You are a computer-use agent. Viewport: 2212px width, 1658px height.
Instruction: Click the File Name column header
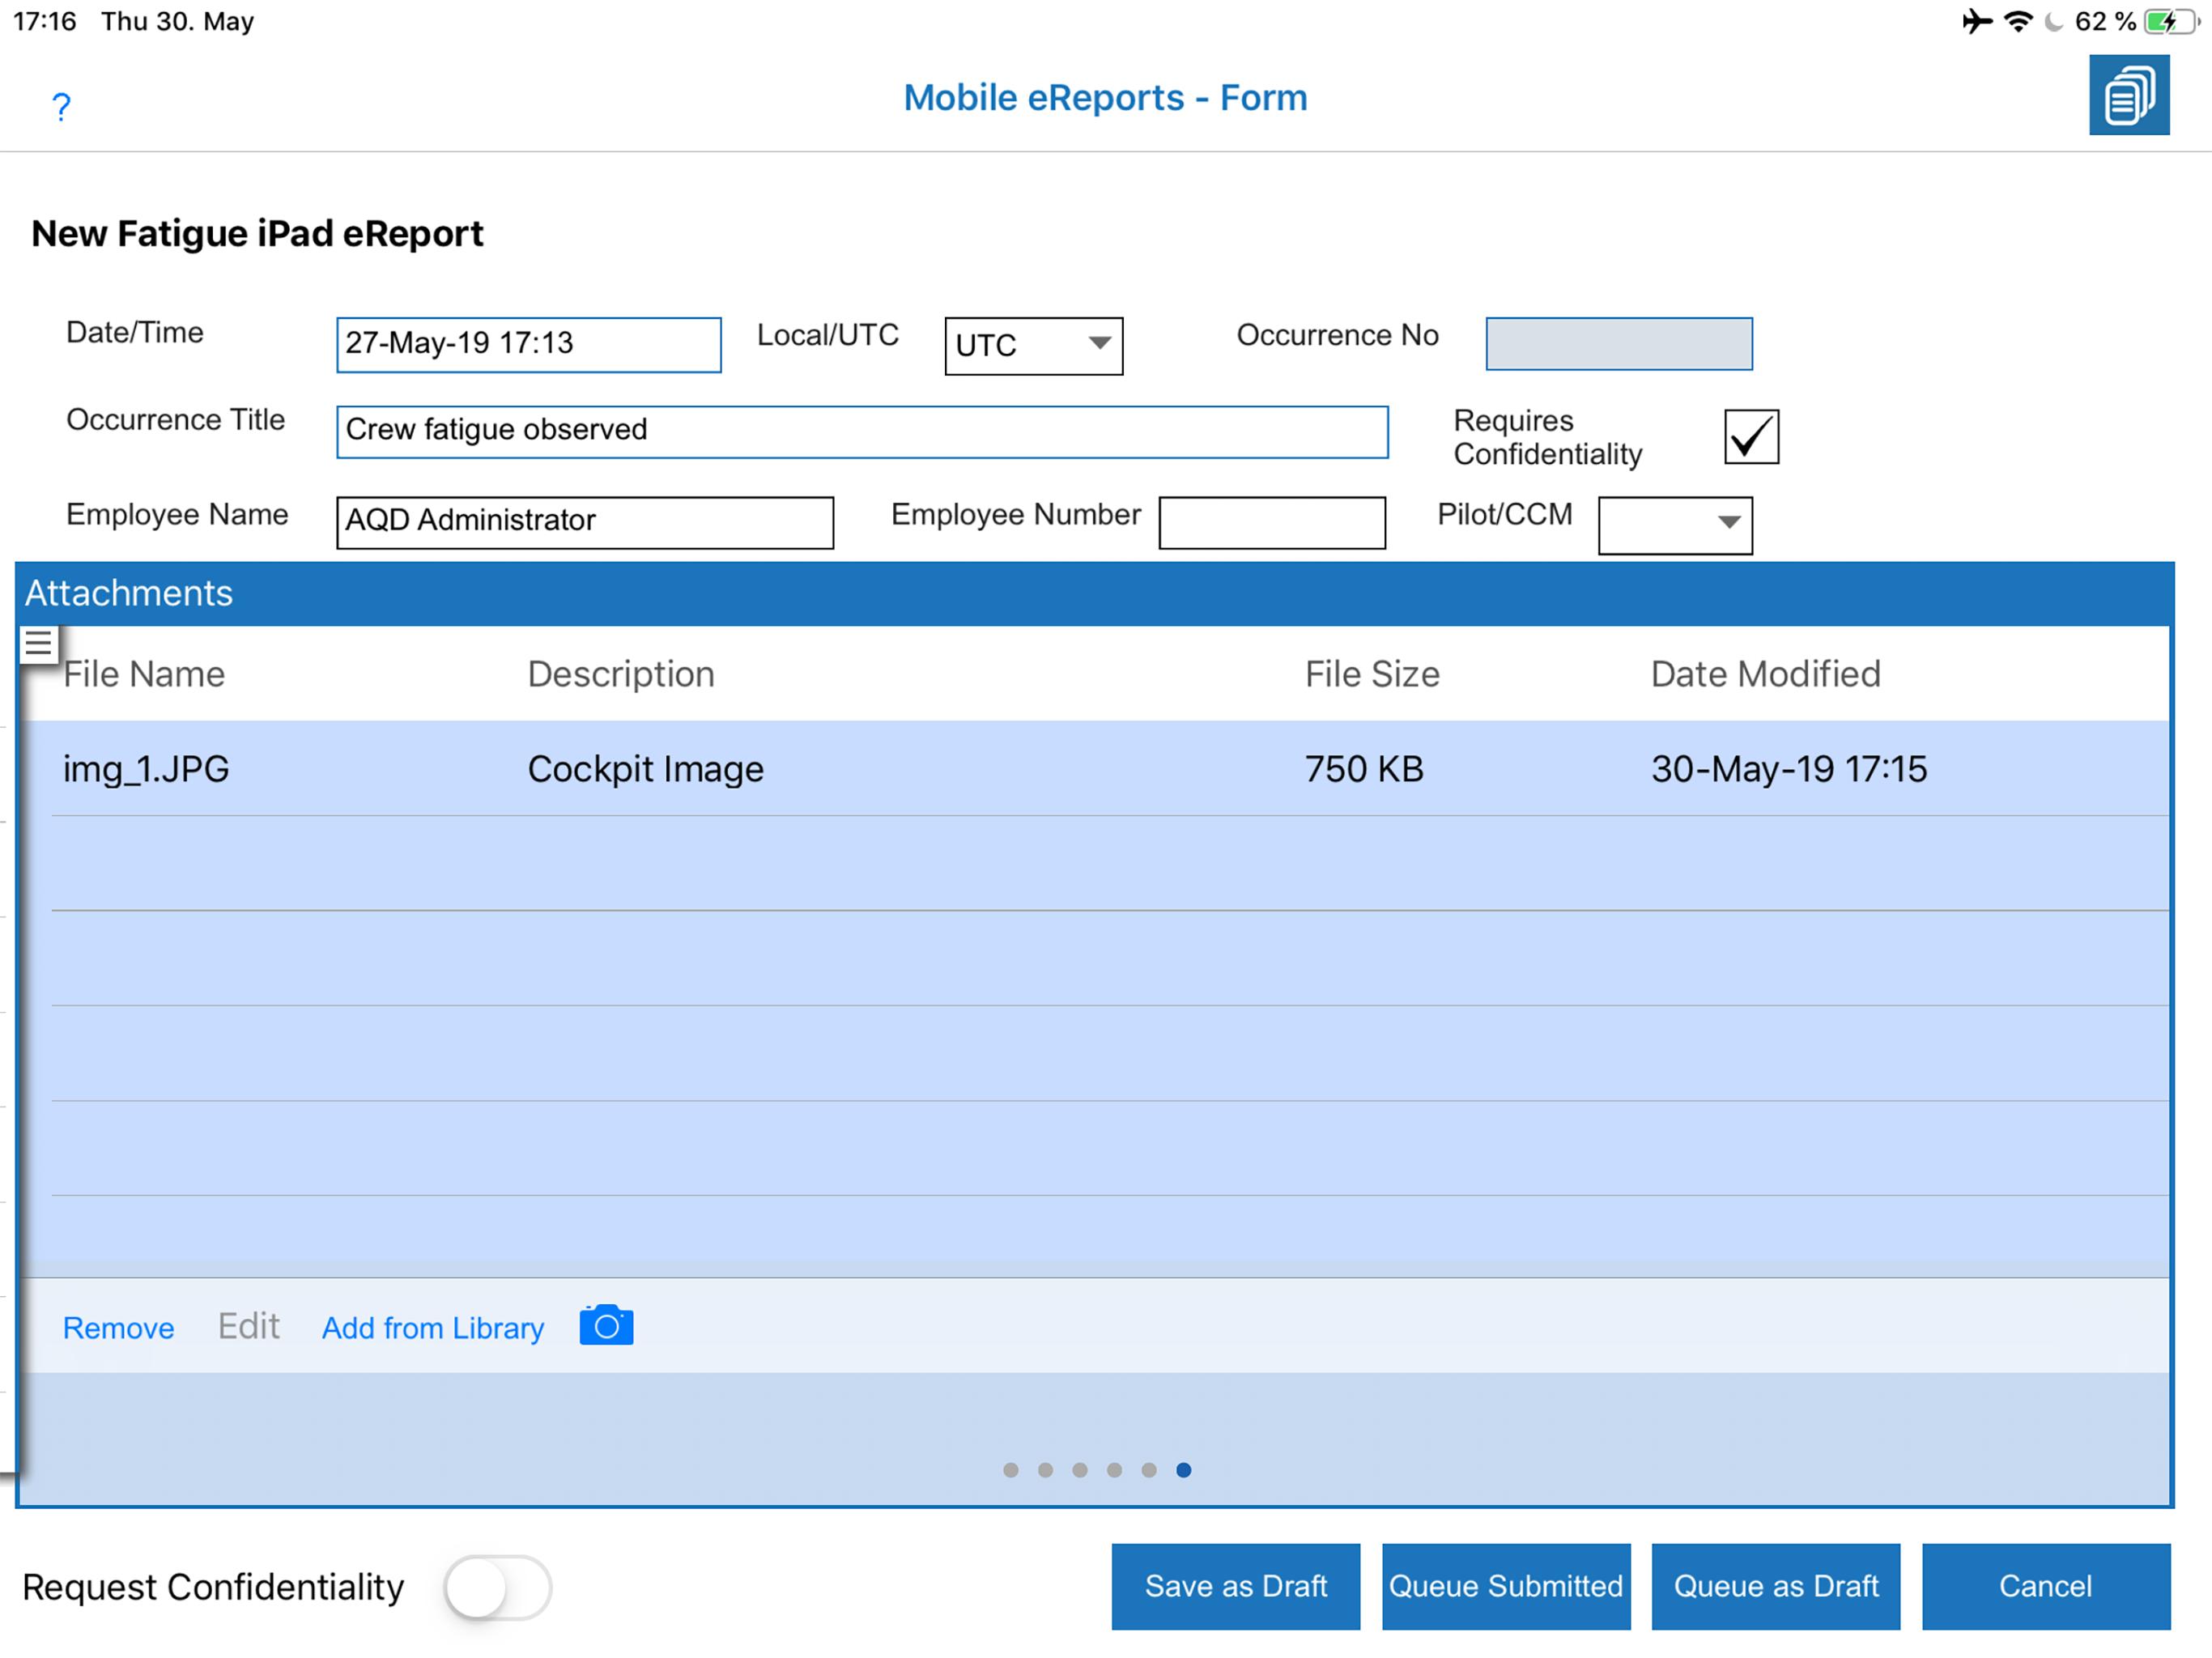144,674
